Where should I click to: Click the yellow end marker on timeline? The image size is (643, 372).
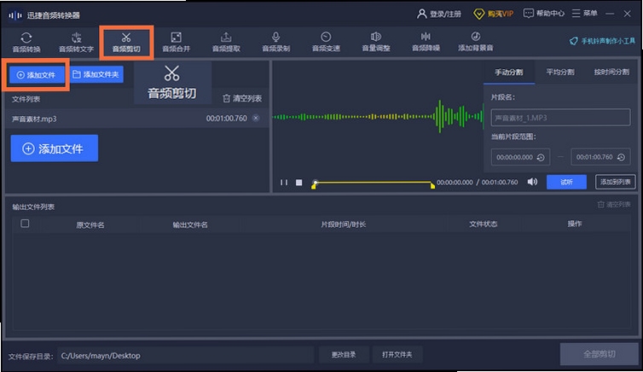click(x=432, y=186)
